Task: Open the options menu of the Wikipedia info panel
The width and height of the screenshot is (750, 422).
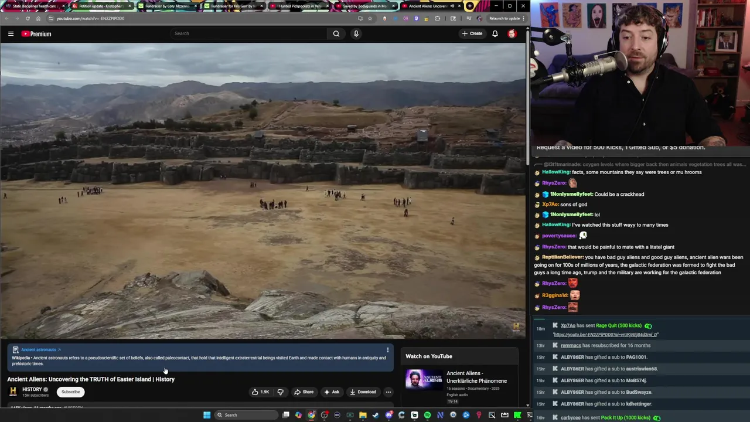Action: coord(387,350)
